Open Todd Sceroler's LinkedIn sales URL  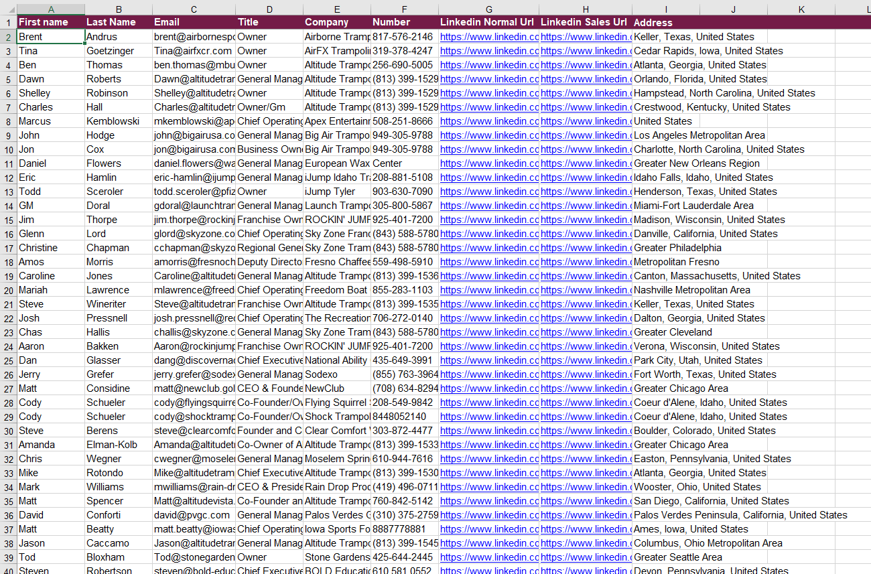pos(586,192)
